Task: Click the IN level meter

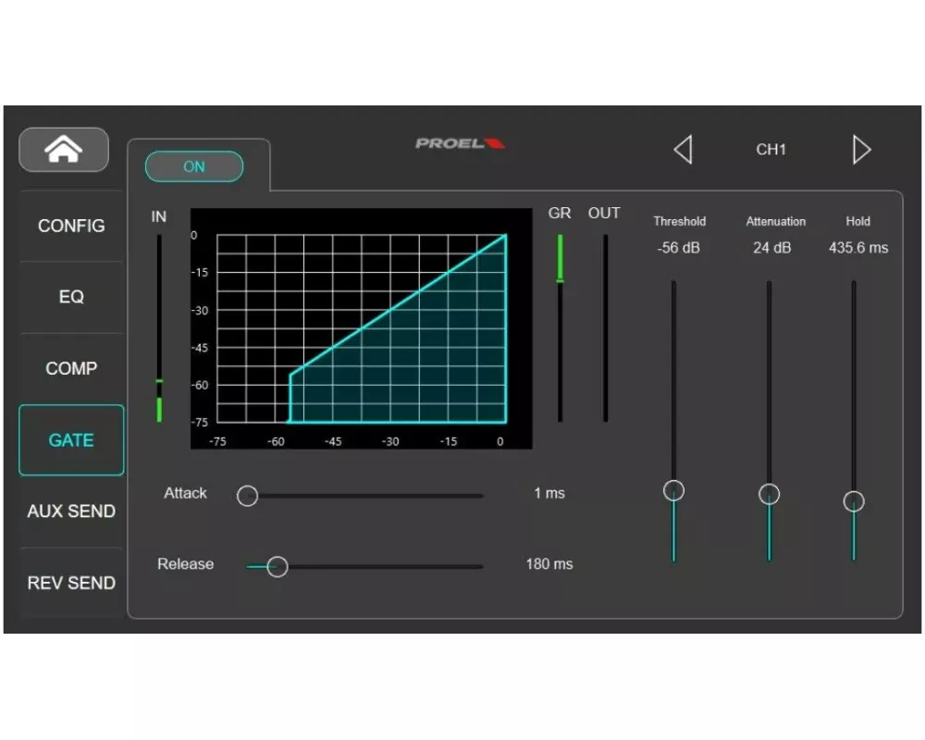Action: click(x=159, y=328)
